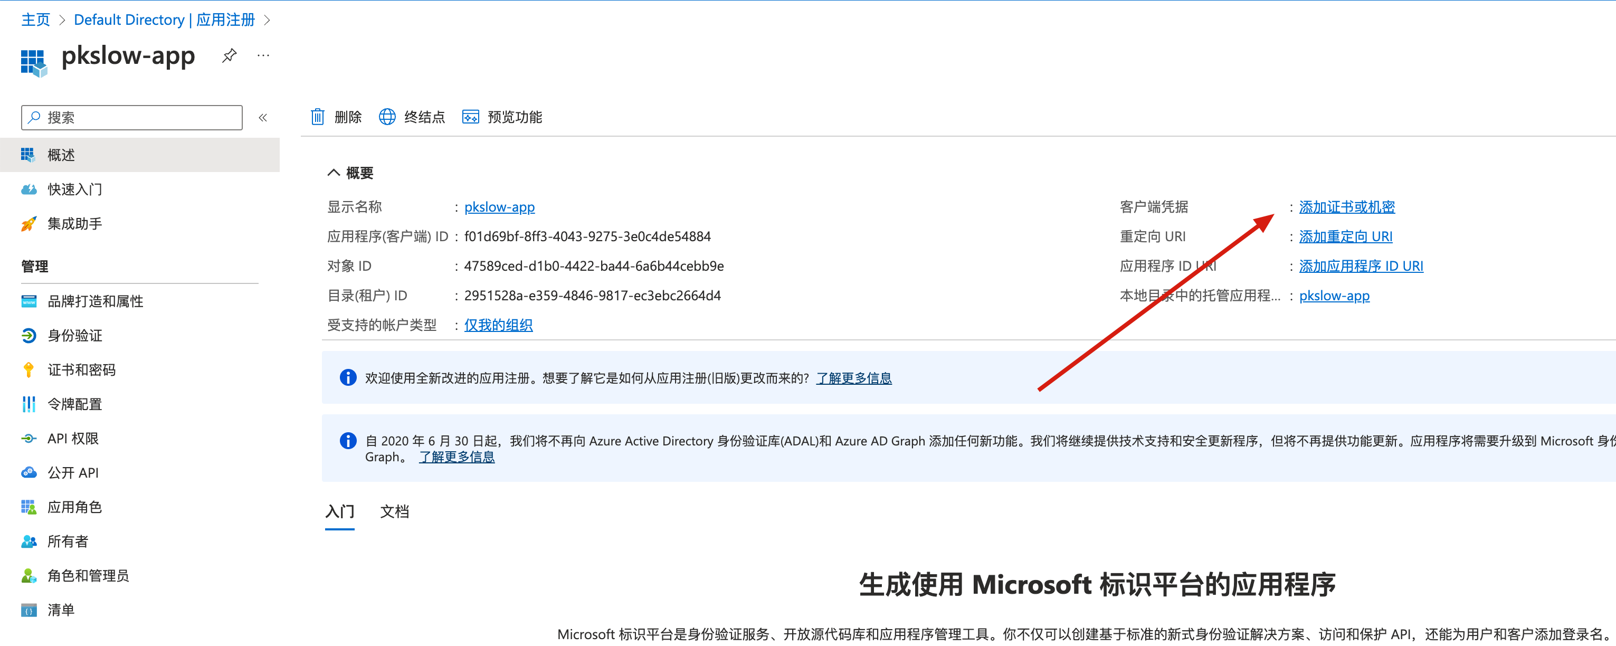1616x646 pixels.
Task: Switch to the 入门 tab
Action: pos(339,512)
